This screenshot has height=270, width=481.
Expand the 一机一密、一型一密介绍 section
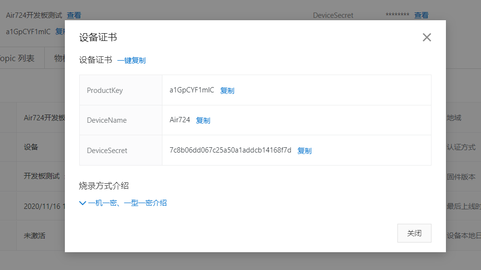tap(123, 203)
